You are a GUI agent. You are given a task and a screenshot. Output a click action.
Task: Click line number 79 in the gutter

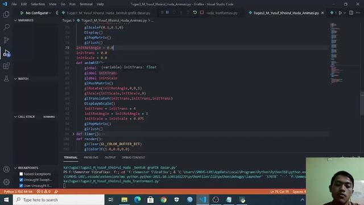(67, 48)
